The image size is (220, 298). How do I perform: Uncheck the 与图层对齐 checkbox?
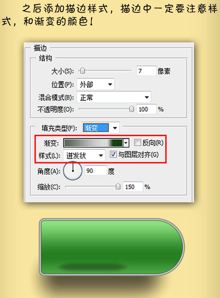(113, 154)
